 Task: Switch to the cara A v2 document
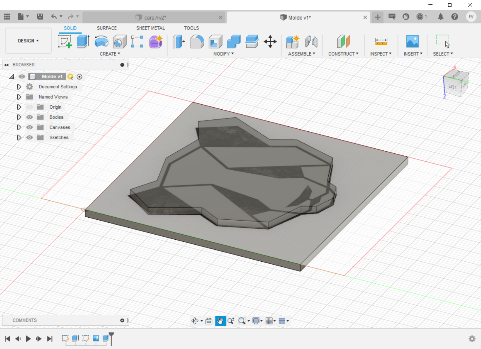[x=155, y=18]
